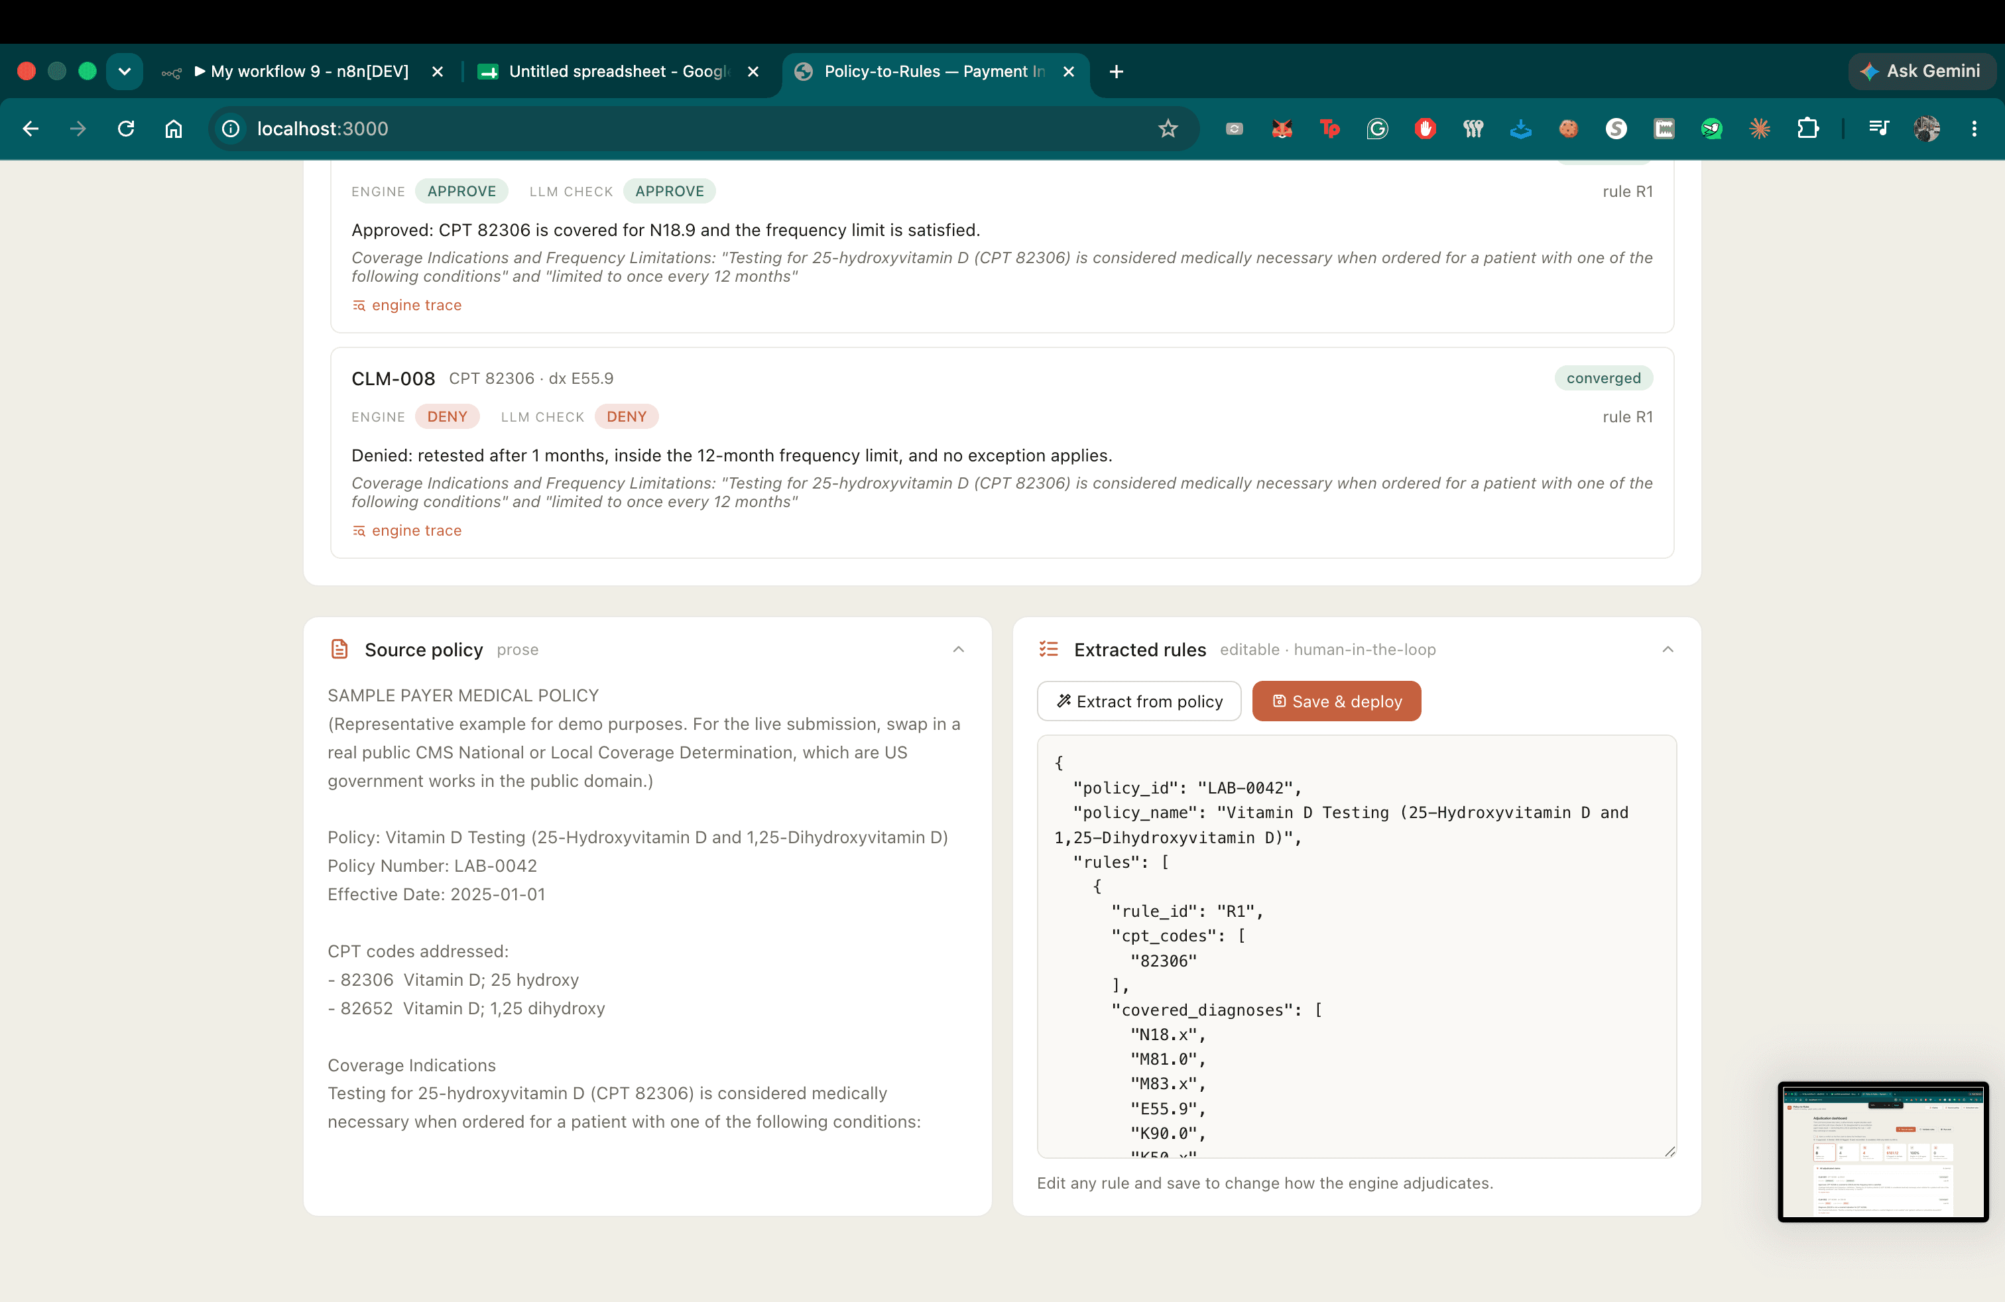Collapse the Source policy panel
The image size is (2005, 1302).
[x=958, y=649]
